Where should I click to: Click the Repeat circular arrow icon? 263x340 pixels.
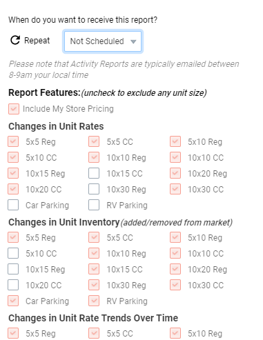15,40
